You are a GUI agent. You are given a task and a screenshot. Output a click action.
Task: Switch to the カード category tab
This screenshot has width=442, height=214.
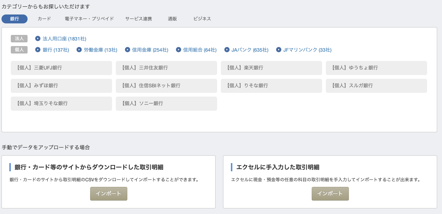(x=44, y=19)
